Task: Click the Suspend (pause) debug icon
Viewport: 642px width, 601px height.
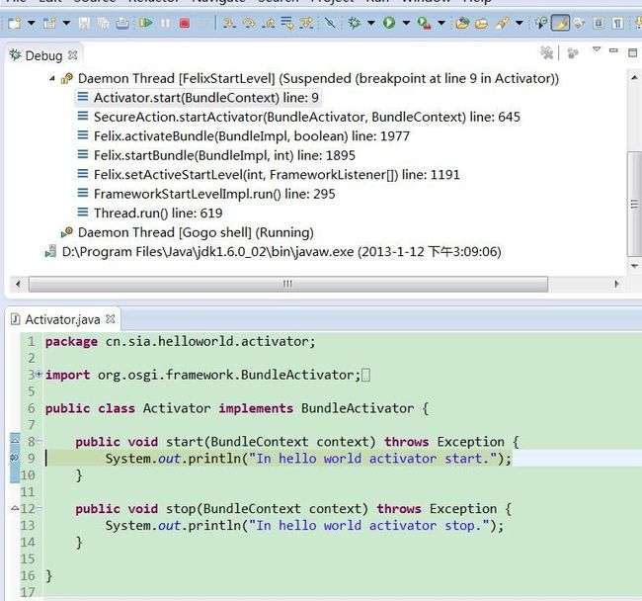Action: pos(165,23)
